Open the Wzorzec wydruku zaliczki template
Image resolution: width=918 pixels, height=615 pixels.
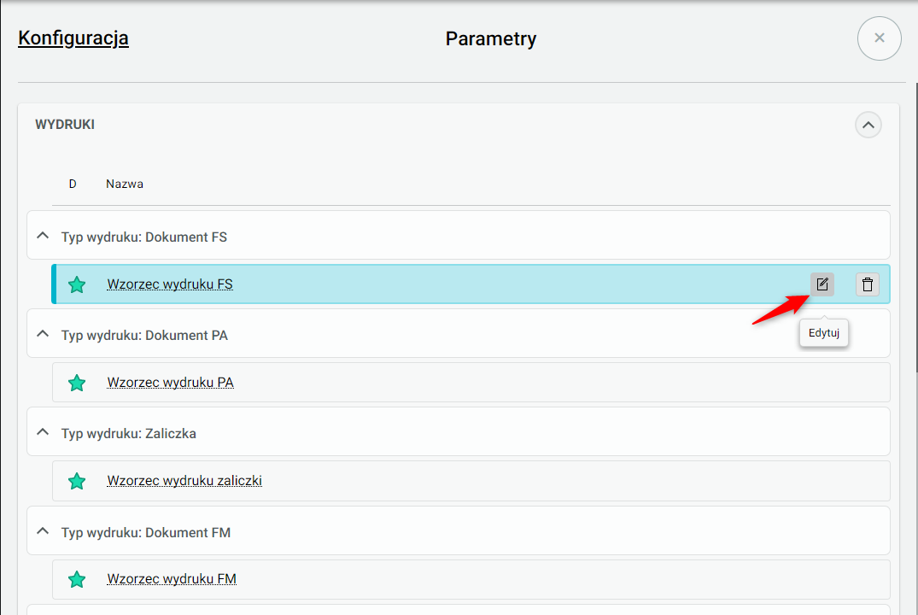pyautogui.click(x=184, y=481)
